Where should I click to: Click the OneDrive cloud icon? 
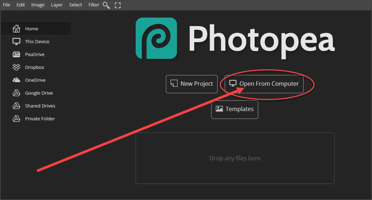tap(16, 80)
